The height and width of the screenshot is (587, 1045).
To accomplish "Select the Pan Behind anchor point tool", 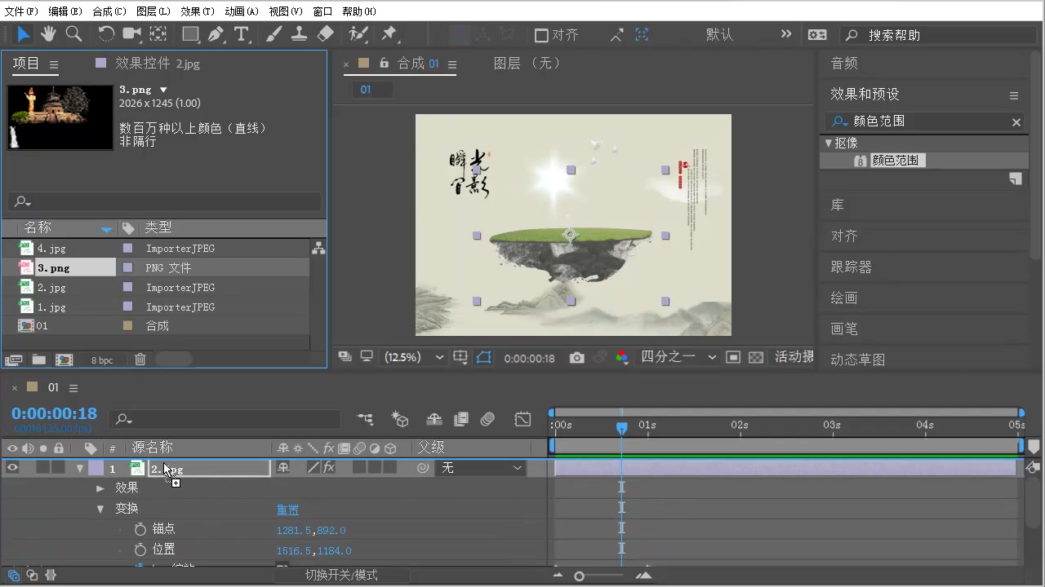I will coord(158,33).
